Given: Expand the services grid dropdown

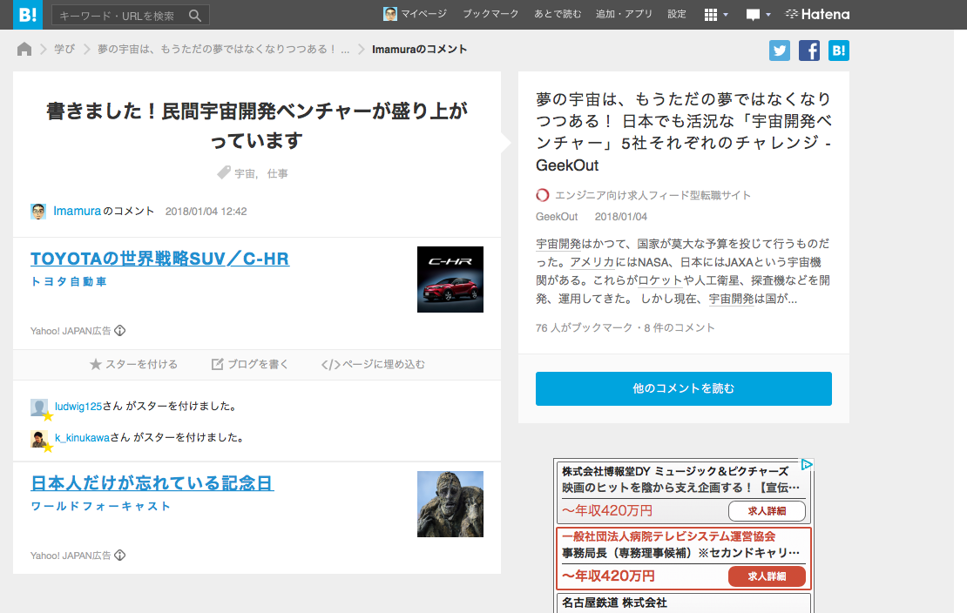Looking at the screenshot, I should coord(716,15).
